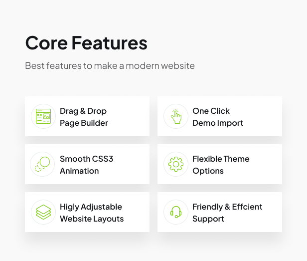Open the Flexible Theme Options label
The width and height of the screenshot is (307, 261).
click(x=221, y=165)
